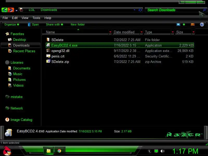Viewport: 208px width, 156px height.
Task: Select the SDelete folder icon
Action: [48, 40]
